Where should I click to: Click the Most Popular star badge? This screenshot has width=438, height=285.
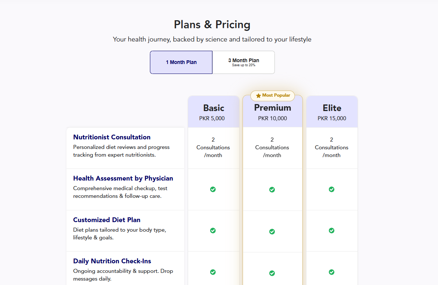(x=273, y=96)
